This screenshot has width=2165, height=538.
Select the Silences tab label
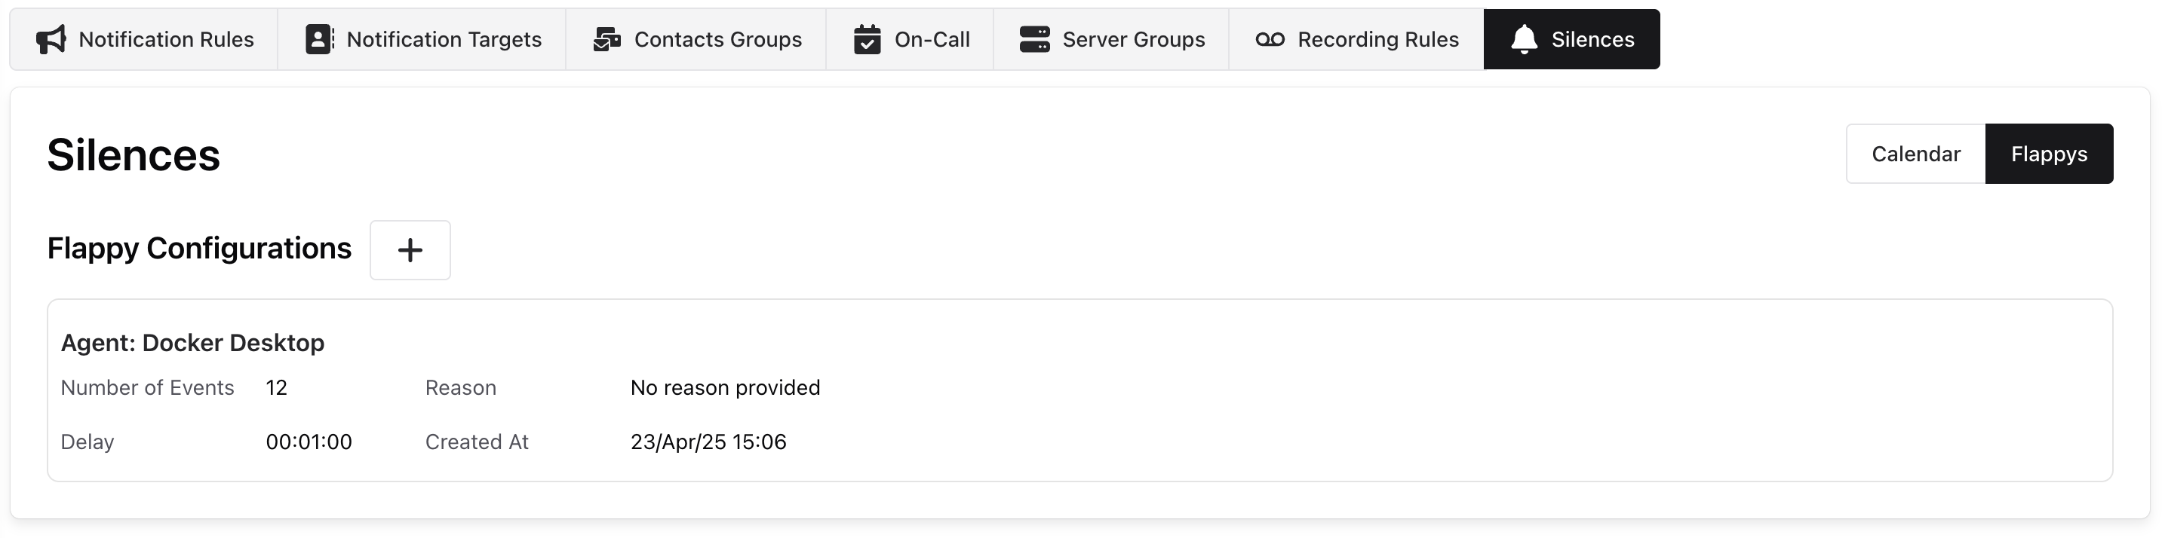[x=1592, y=39]
